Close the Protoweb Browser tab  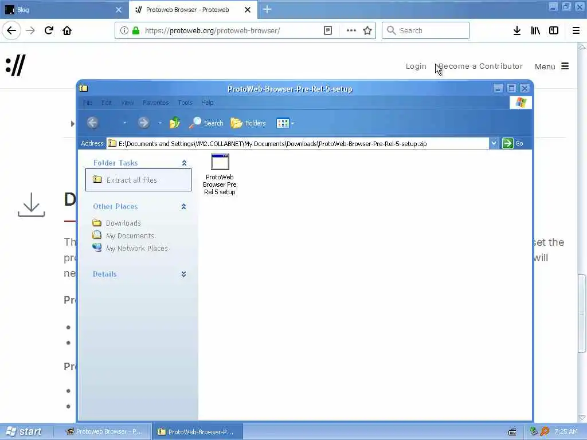point(248,10)
